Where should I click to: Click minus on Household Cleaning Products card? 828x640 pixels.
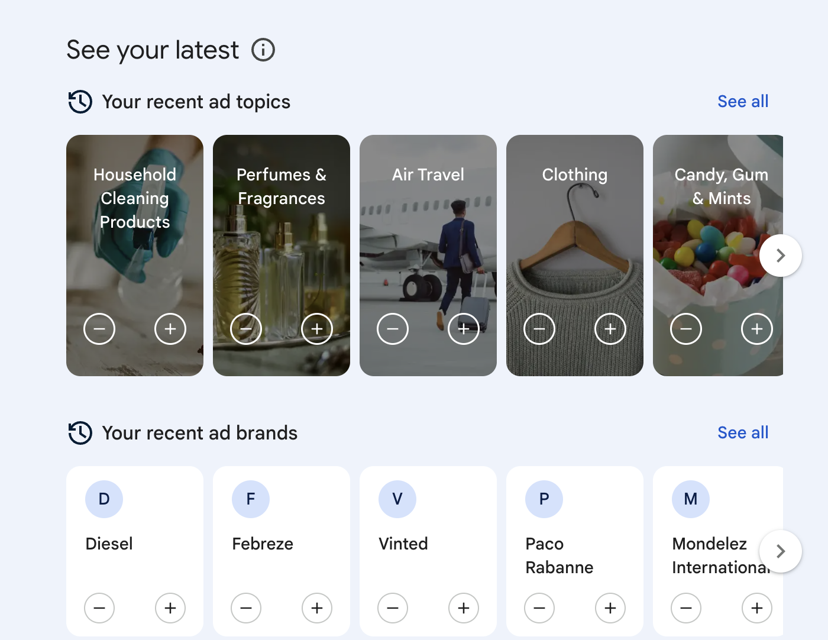[x=99, y=329]
